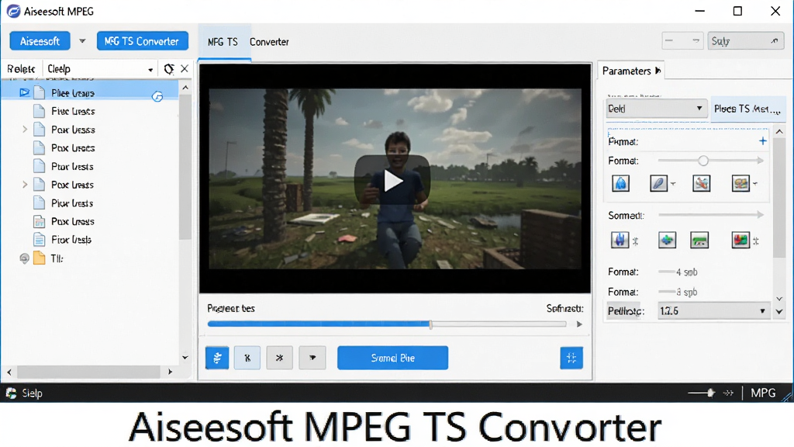Viewport: 794px width, 447px height.
Task: Open the Suly dropdown
Action: 745,41
